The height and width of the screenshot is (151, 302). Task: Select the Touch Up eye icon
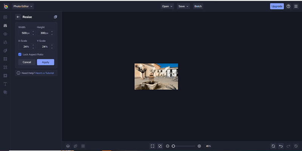pos(5,34)
